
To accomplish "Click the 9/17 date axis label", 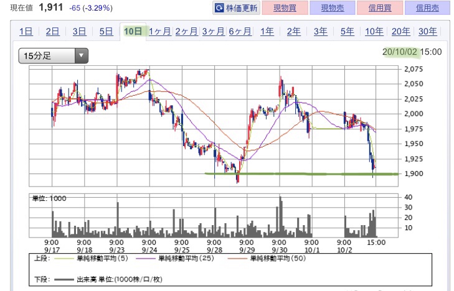I will 52,250.
